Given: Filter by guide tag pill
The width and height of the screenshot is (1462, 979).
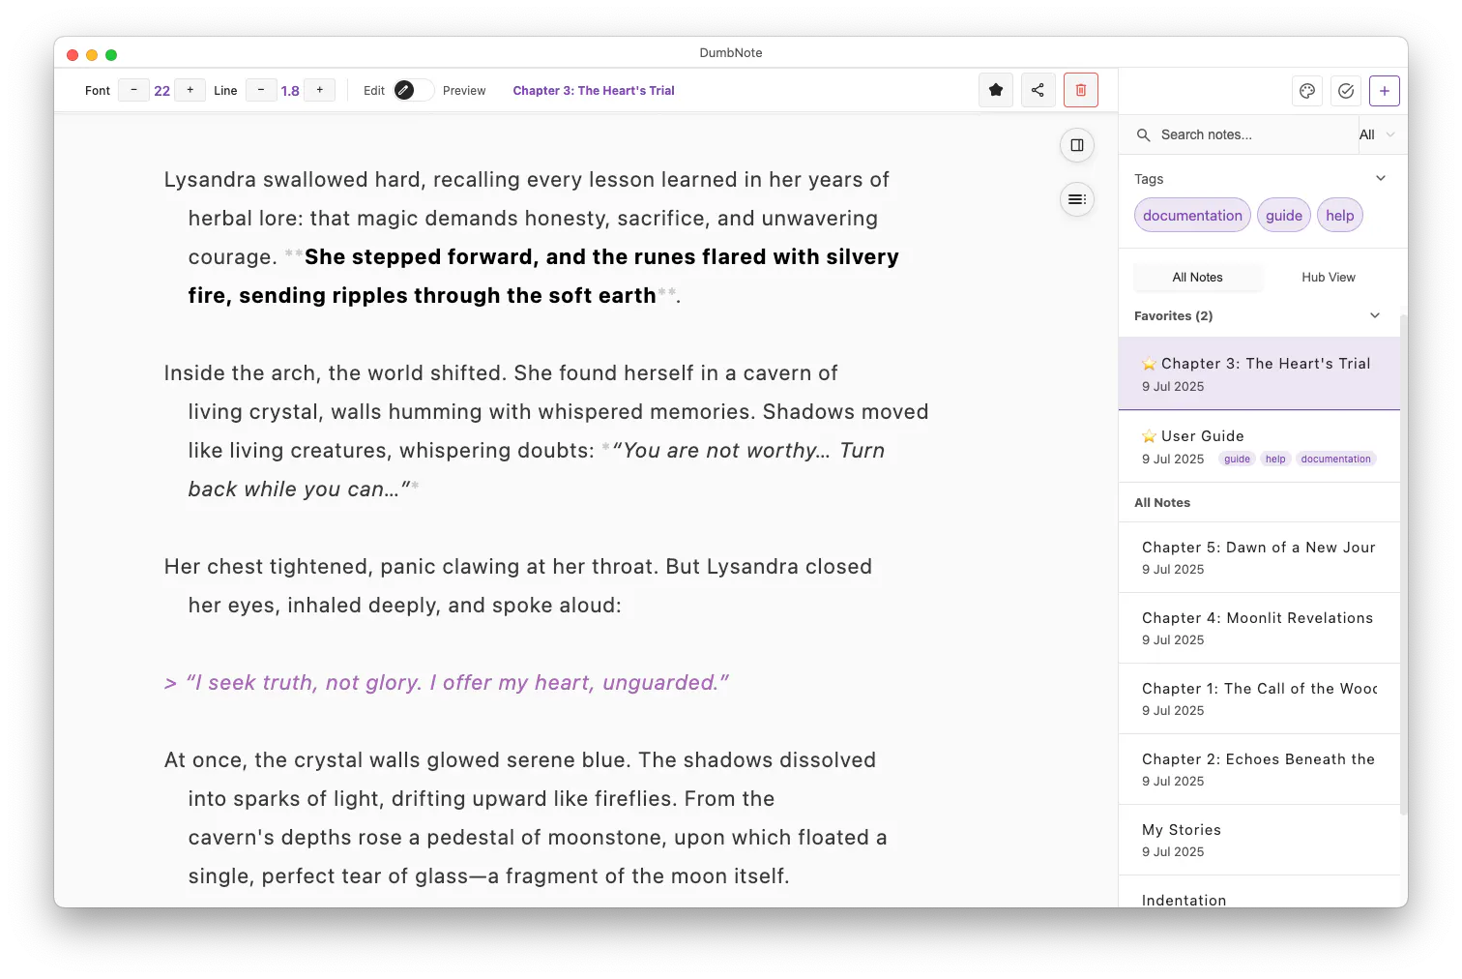Looking at the screenshot, I should (1284, 216).
